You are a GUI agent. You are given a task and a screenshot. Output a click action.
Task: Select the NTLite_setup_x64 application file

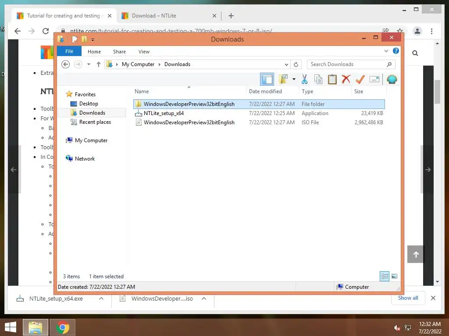pyautogui.click(x=259, y=113)
